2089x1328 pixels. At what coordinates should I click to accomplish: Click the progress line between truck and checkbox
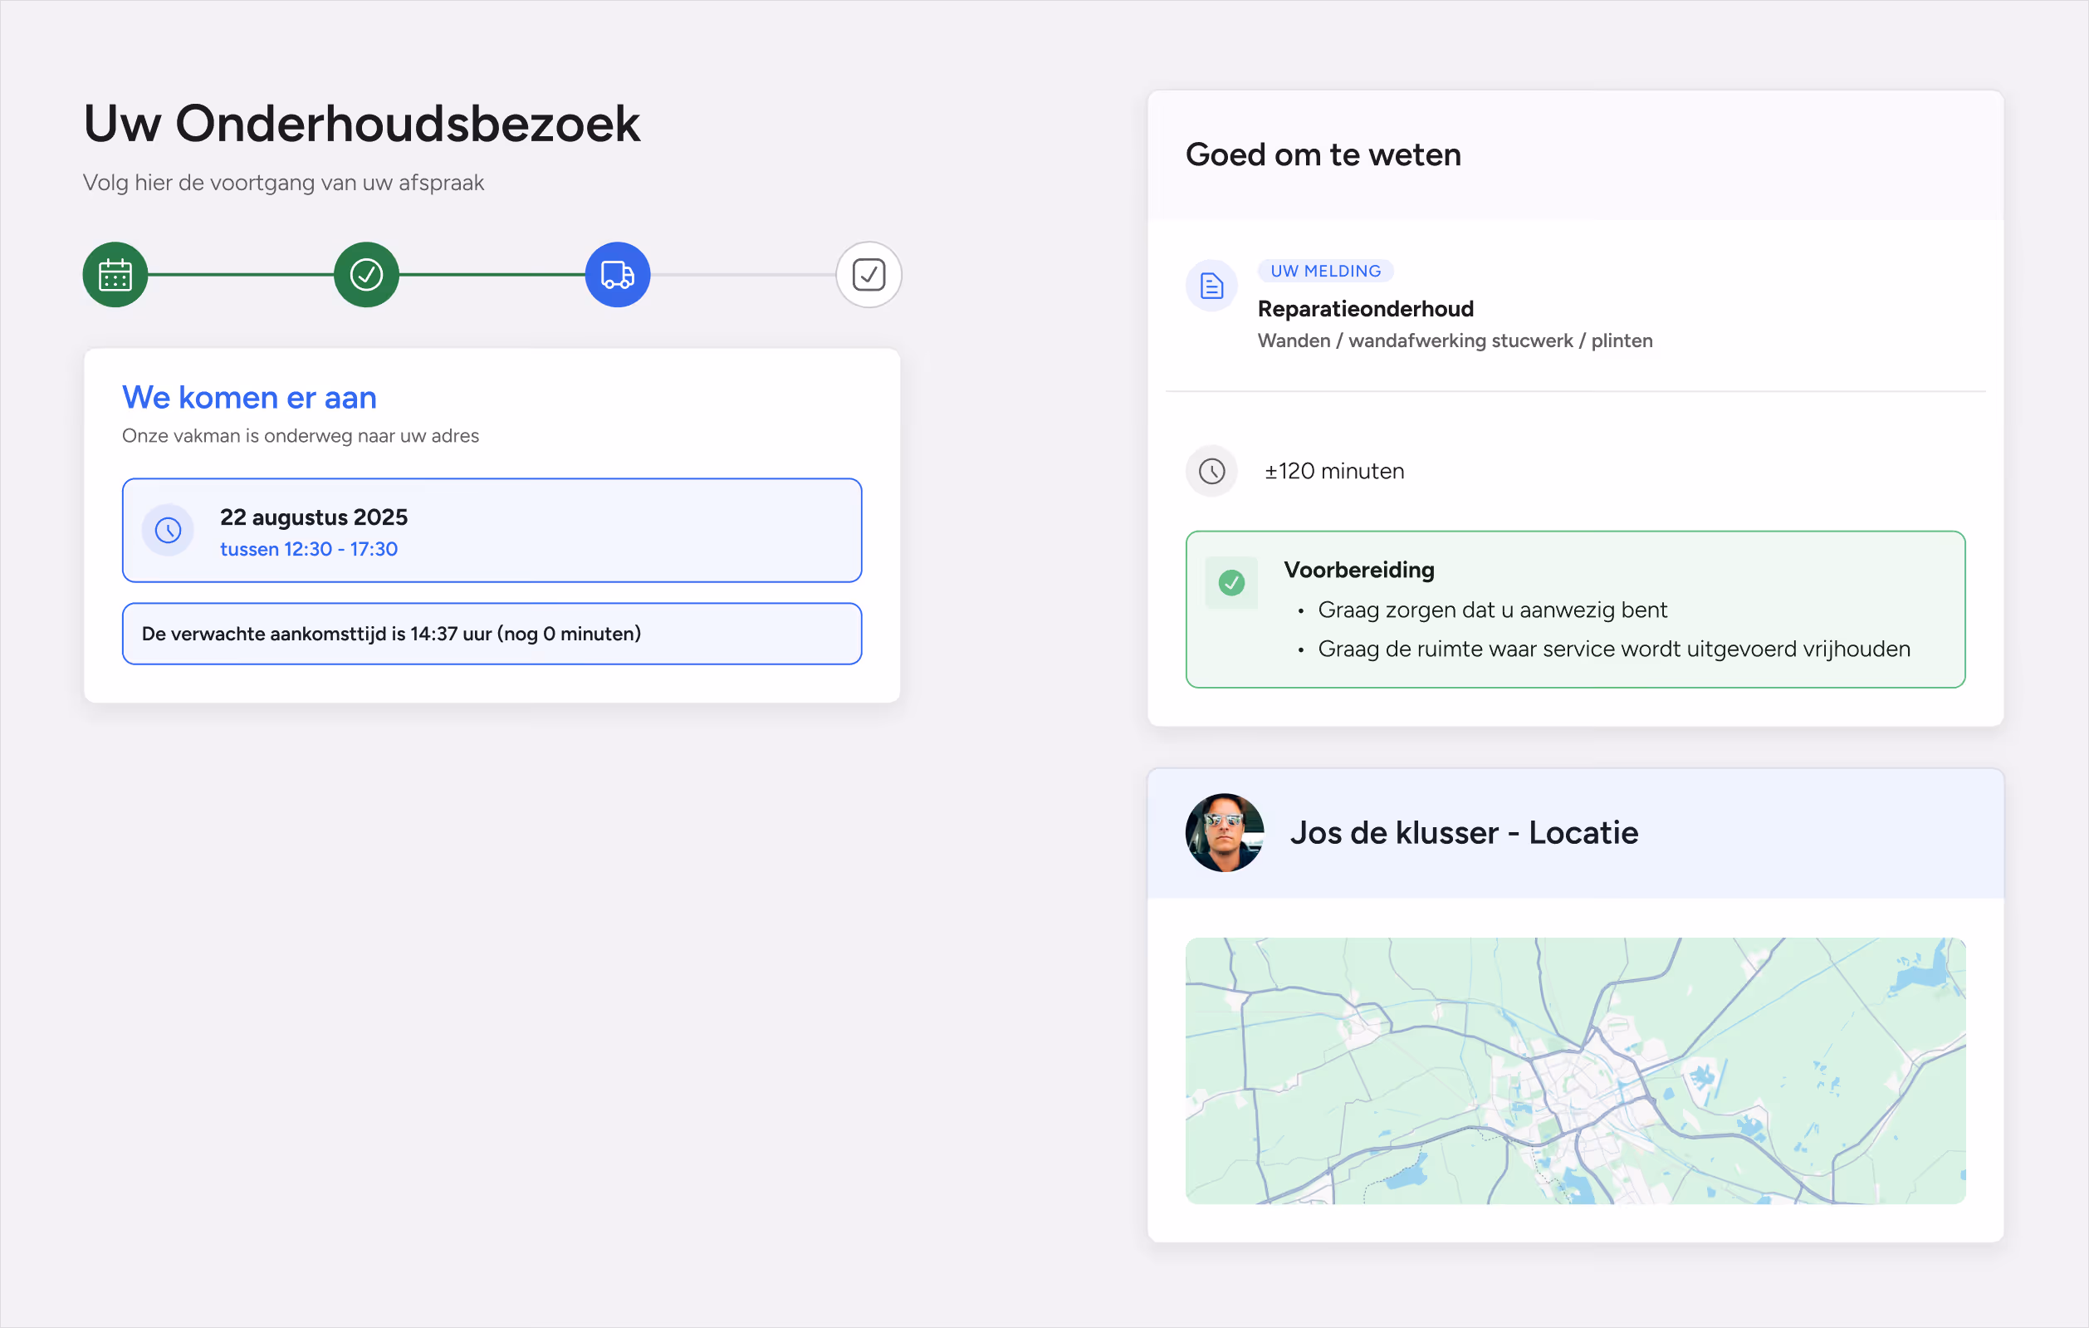click(742, 275)
